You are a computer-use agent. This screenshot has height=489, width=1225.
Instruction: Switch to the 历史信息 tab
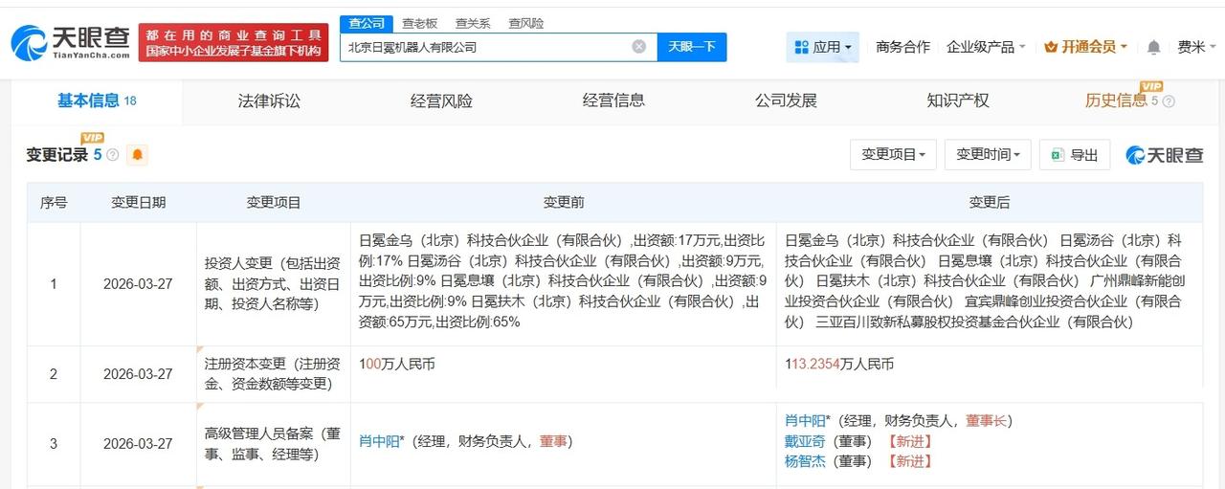pos(1116,100)
